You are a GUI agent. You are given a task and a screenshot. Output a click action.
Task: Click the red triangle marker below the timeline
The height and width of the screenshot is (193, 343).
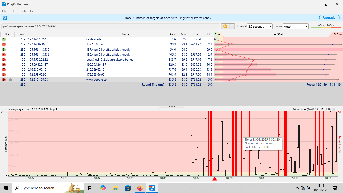[x=215, y=179]
